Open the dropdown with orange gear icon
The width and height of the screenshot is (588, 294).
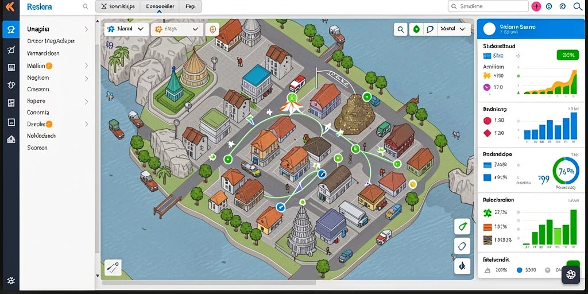click(x=177, y=29)
